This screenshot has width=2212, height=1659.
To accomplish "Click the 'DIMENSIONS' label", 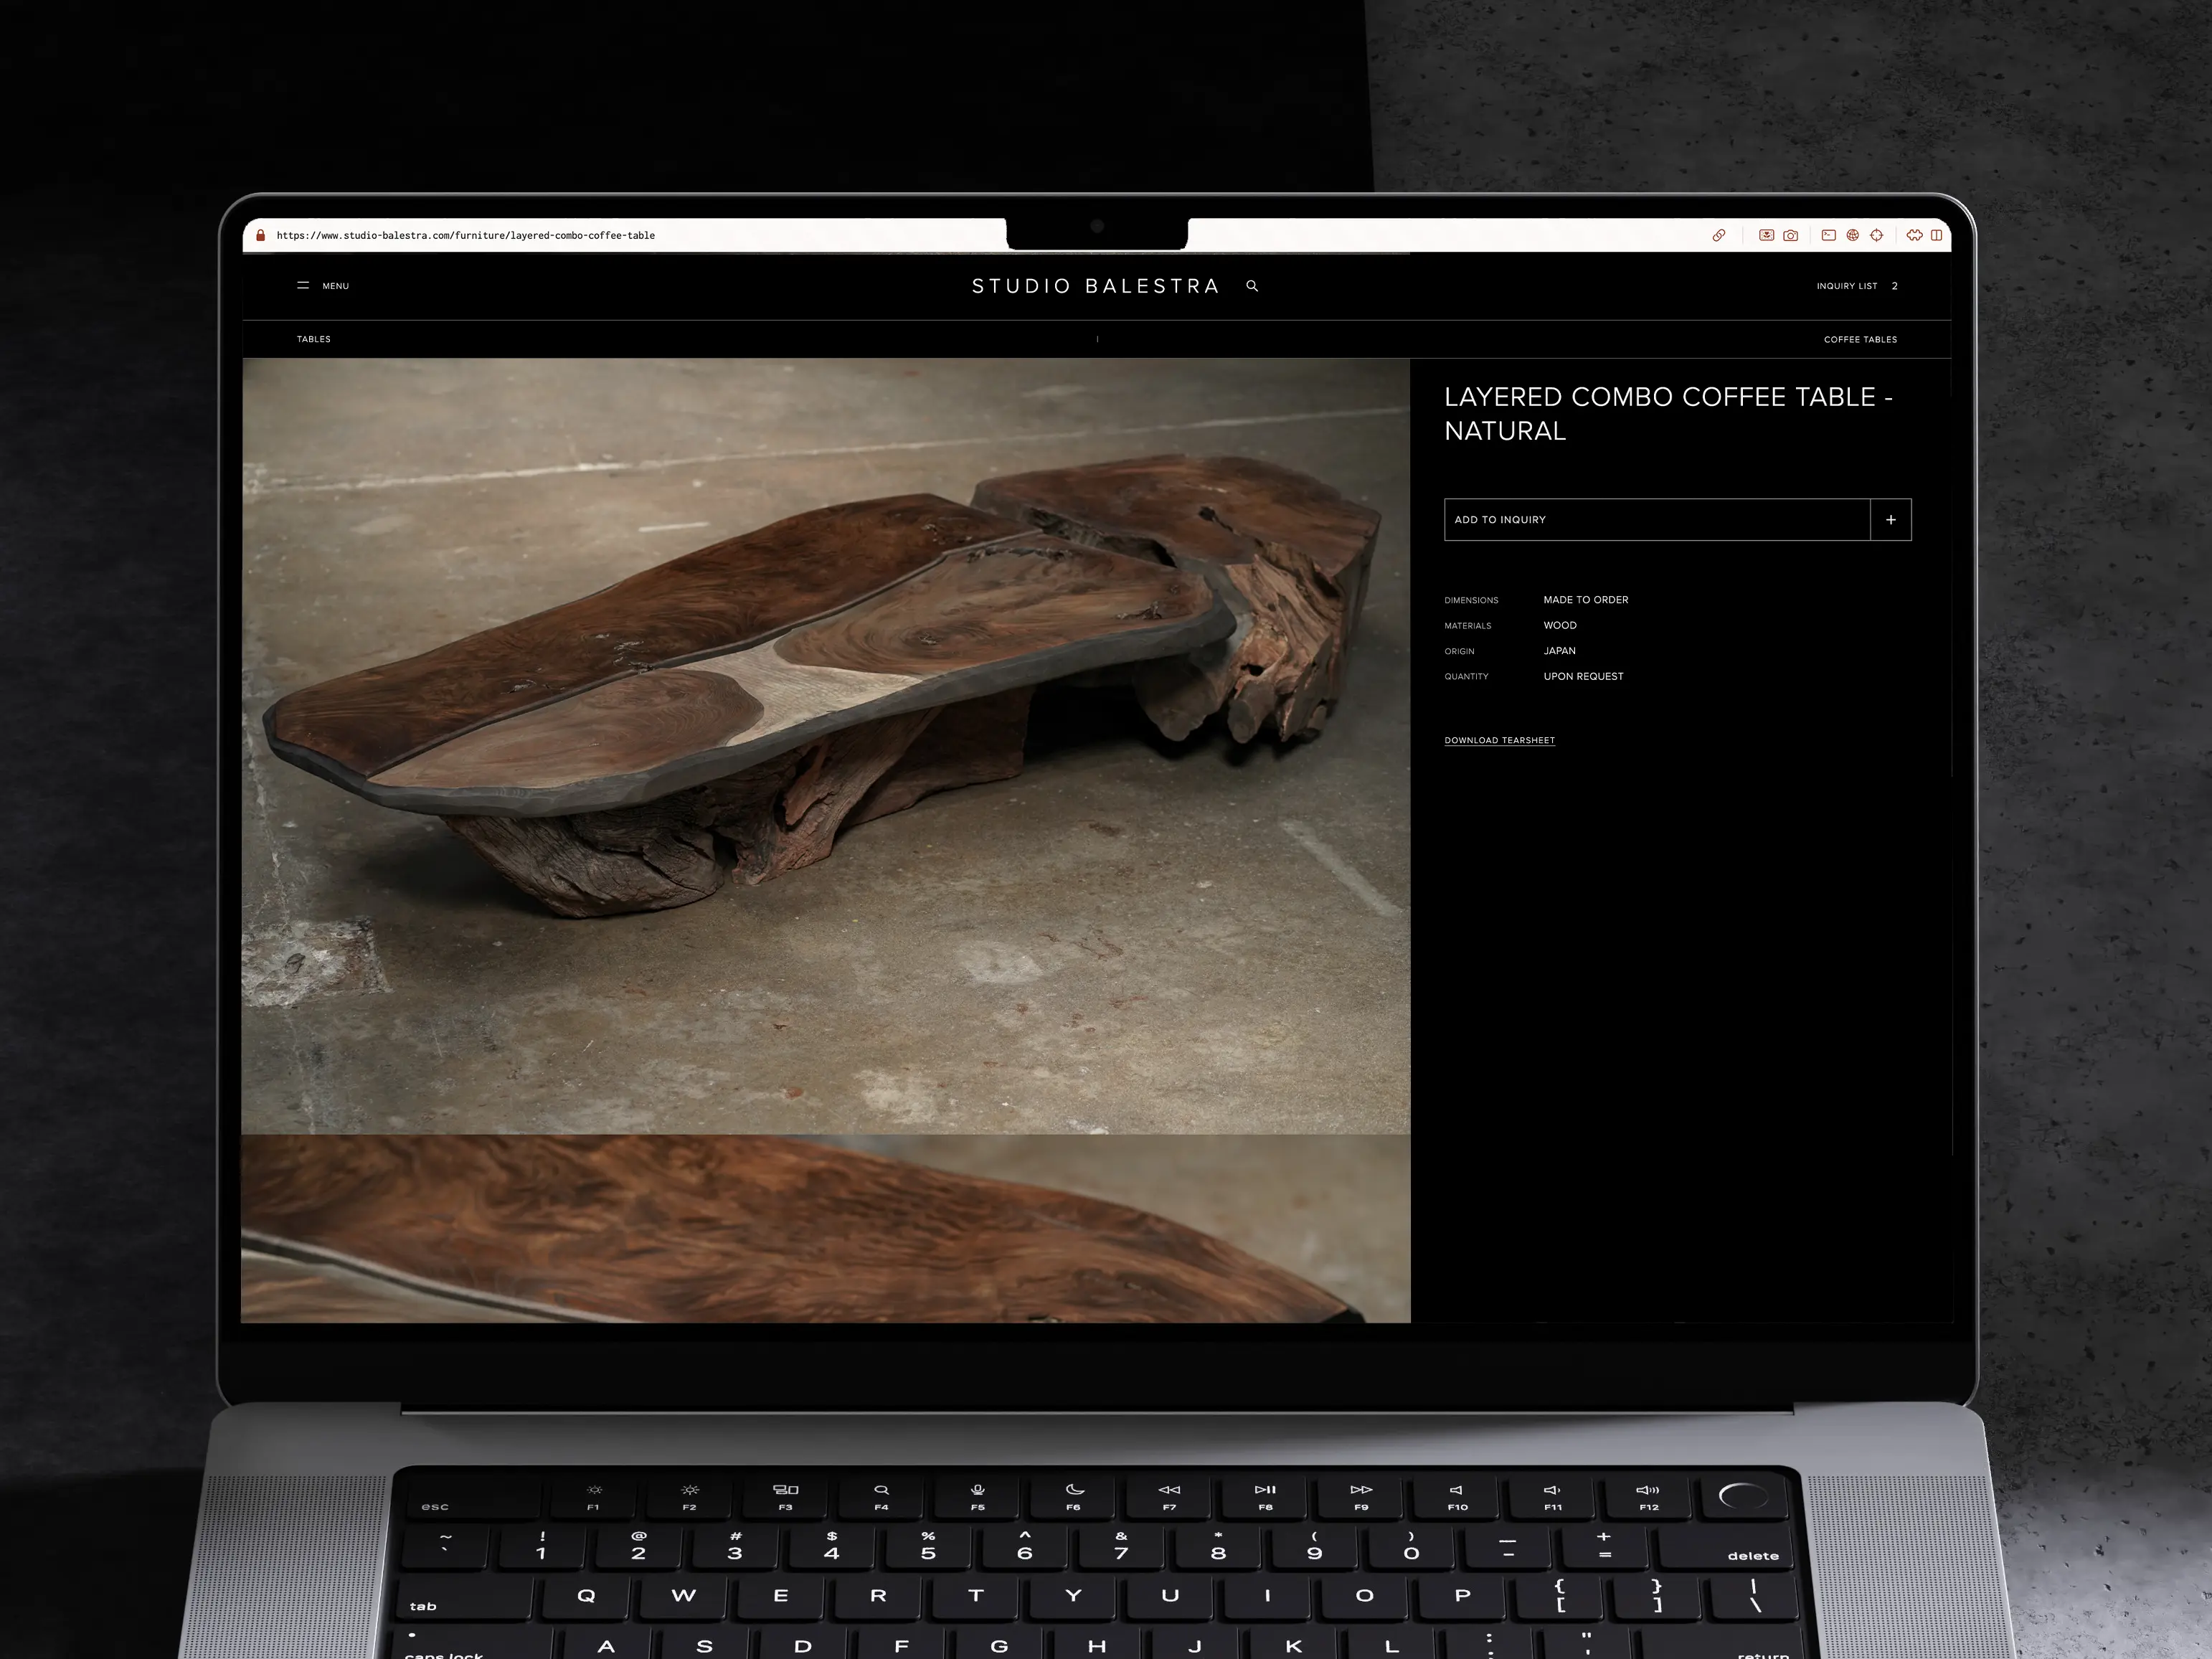I will pos(1472,601).
